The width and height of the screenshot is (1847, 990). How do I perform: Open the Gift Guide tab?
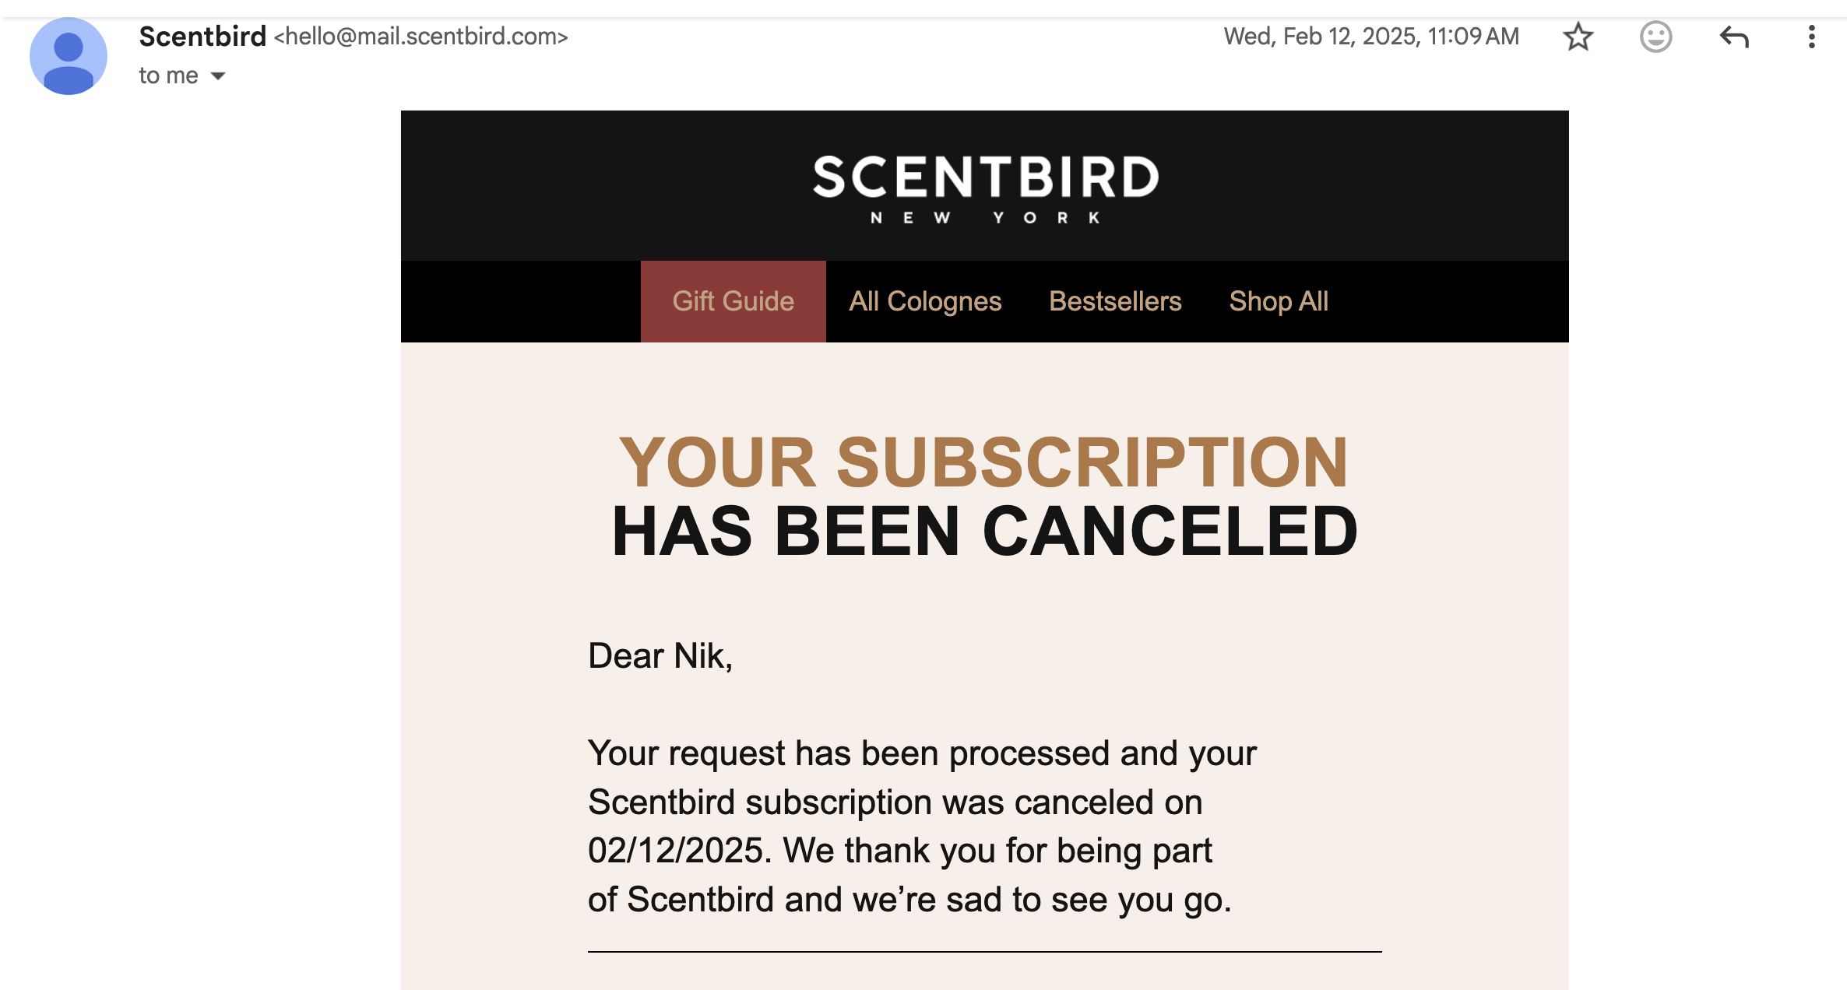[733, 301]
